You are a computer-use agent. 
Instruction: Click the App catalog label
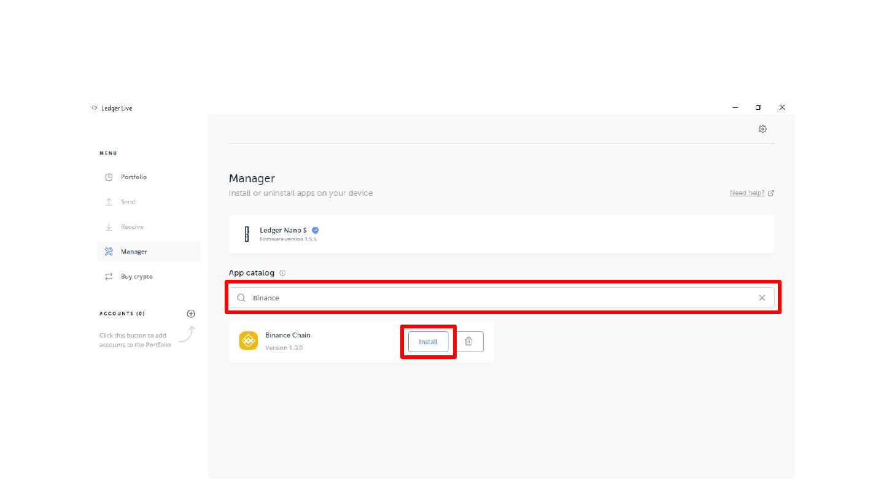(x=252, y=273)
